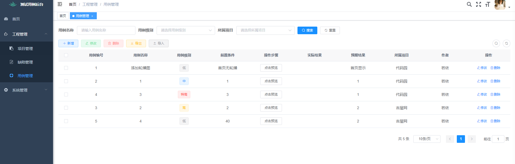Screen dimensions: 515x164
Task: Click the 导出 export button
Action: click(x=136, y=43)
